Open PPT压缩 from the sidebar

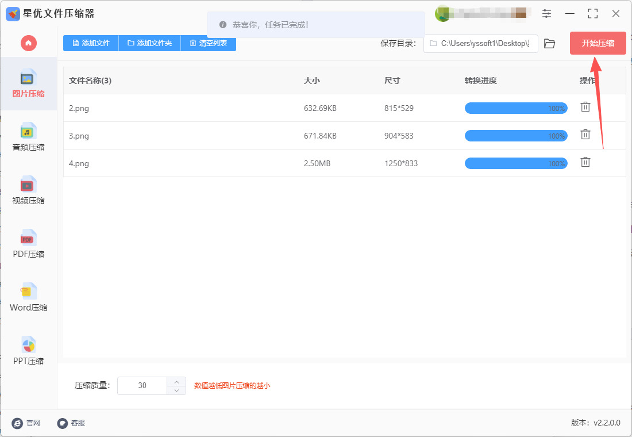28,350
